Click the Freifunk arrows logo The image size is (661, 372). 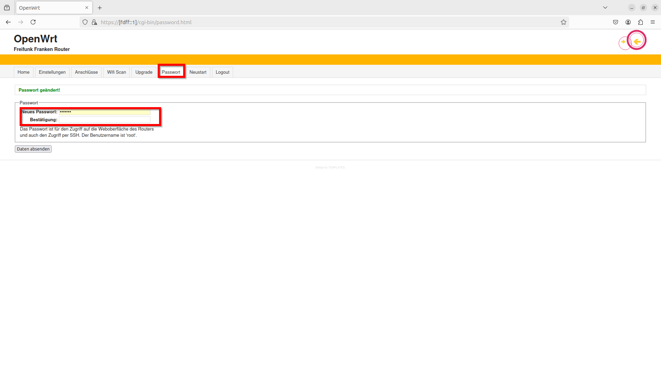pos(632,41)
